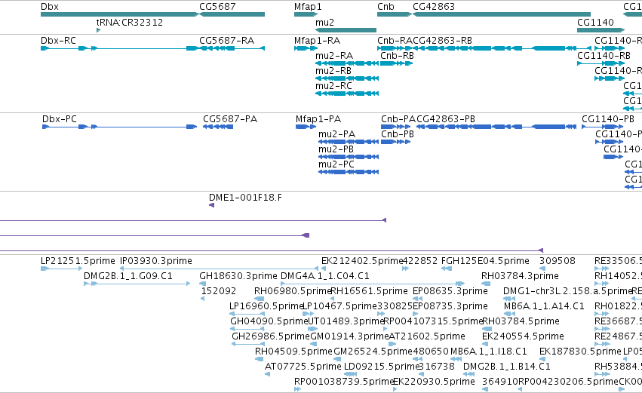This screenshot has width=642, height=393.
Task: Click the GM01914.3prime EST marker
Action: (x=313, y=344)
